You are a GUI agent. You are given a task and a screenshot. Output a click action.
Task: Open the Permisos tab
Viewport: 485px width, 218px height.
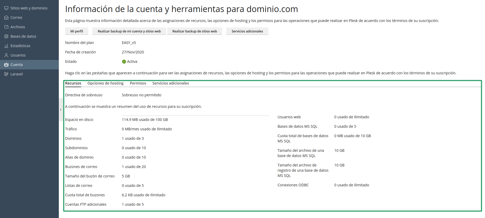(138, 83)
